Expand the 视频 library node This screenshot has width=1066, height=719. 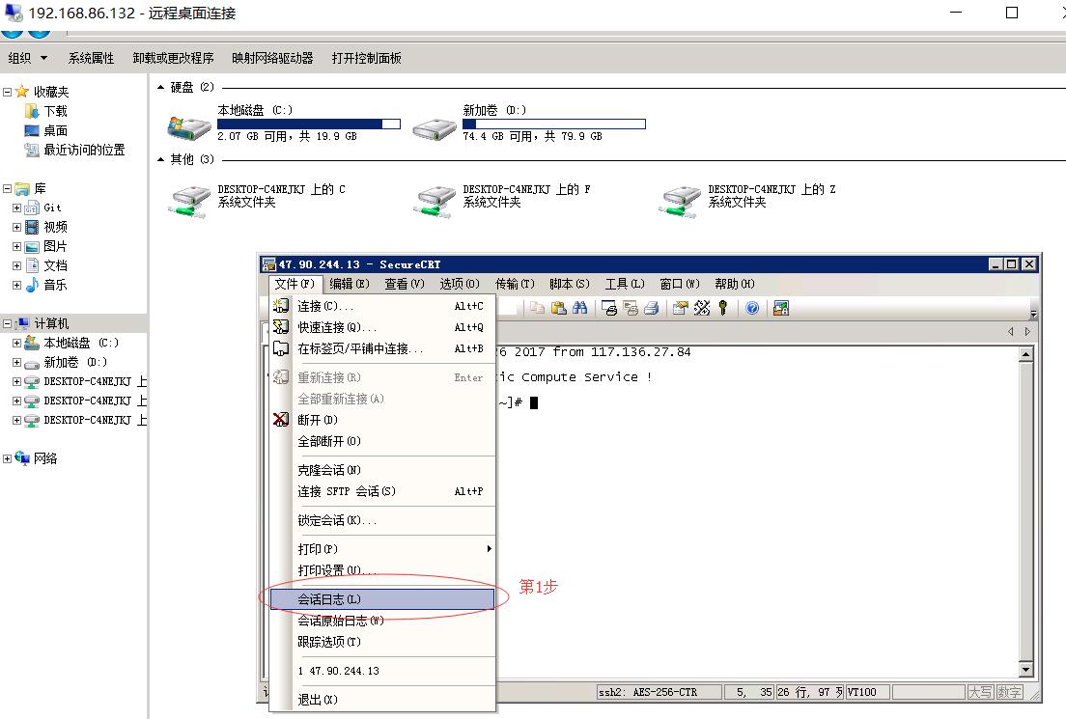16,227
